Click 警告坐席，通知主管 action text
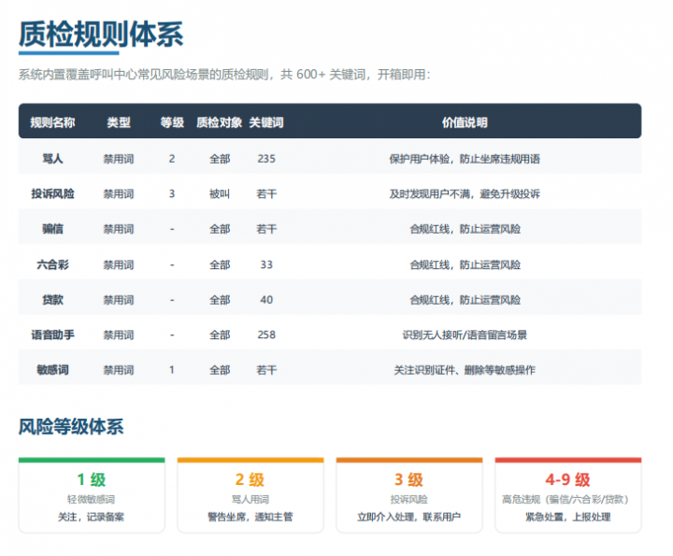The width and height of the screenshot is (673, 556). click(251, 517)
